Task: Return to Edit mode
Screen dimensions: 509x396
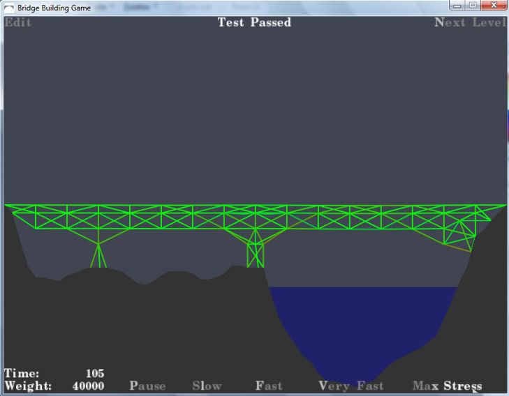Action: tap(18, 22)
